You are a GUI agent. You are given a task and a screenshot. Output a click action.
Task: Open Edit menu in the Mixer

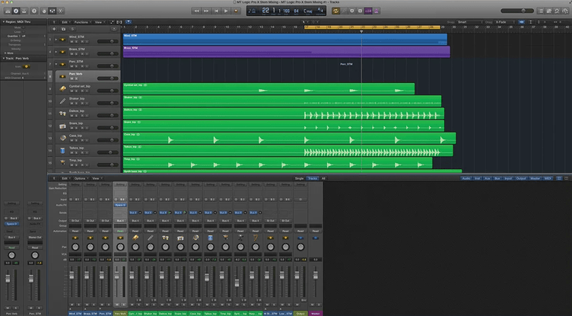[x=65, y=178]
